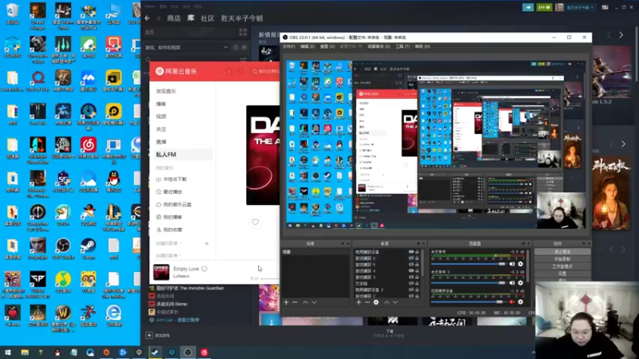Mute first mixer channel speaker icon
639x359 pixels.
click(x=512, y=264)
